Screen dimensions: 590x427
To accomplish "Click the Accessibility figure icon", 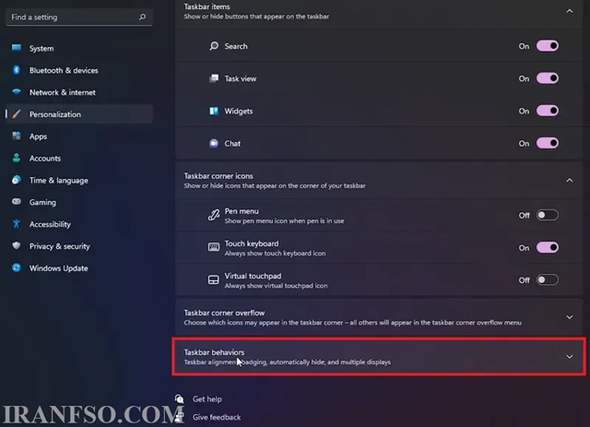I will tap(17, 224).
